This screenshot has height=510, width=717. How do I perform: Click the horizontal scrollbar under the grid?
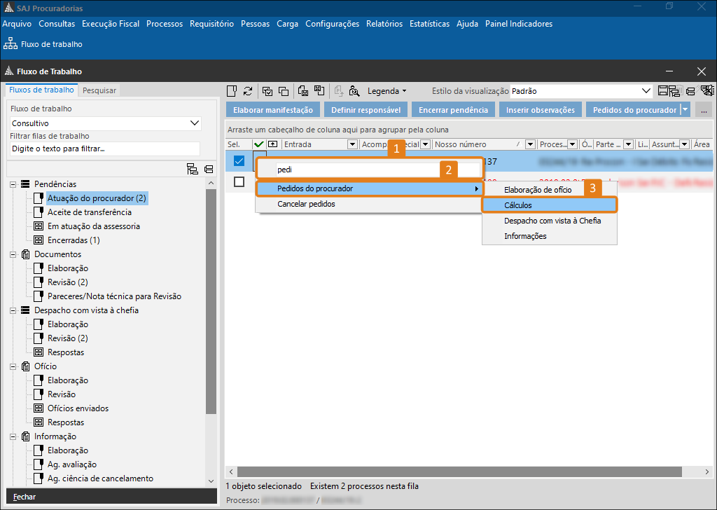(459, 471)
